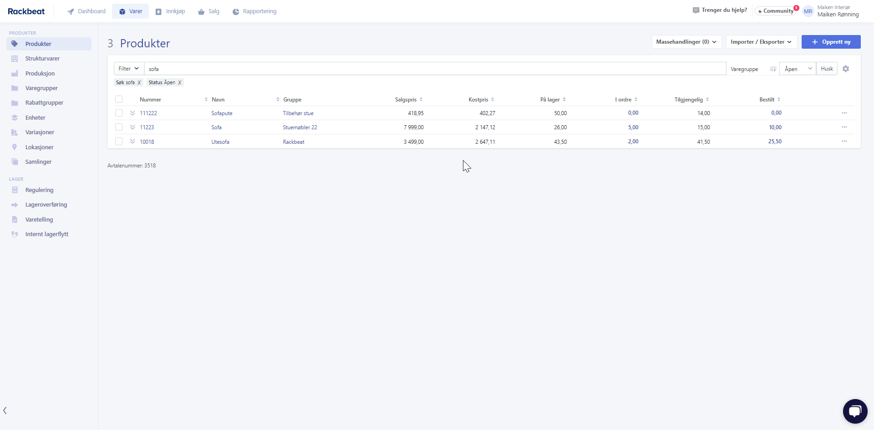Click the Husk button
This screenshot has width=874, height=430.
tap(826, 68)
